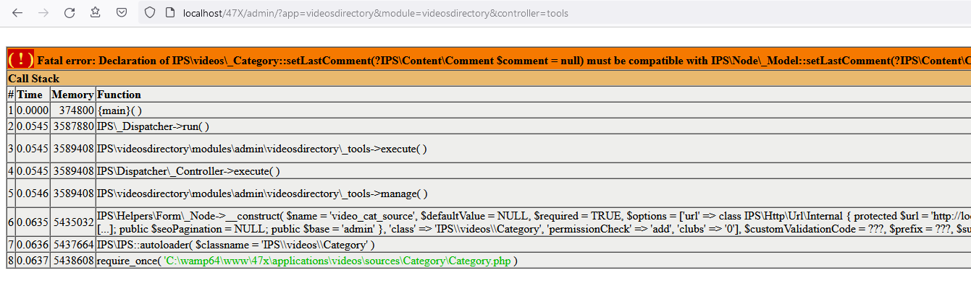
Task: Click the star bookmarks toolbar icon
Action: click(x=96, y=12)
